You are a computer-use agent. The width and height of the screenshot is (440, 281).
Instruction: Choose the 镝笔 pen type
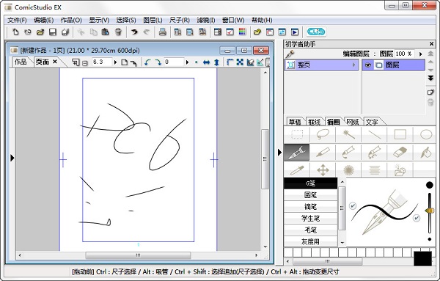(x=310, y=207)
